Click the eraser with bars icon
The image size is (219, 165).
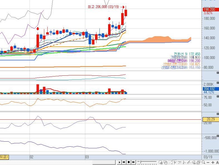click(194, 162)
